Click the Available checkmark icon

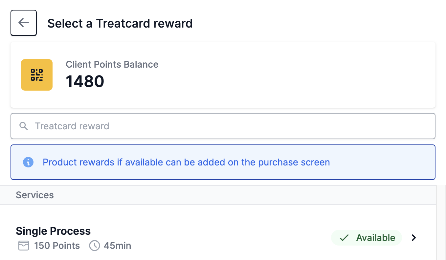344,238
